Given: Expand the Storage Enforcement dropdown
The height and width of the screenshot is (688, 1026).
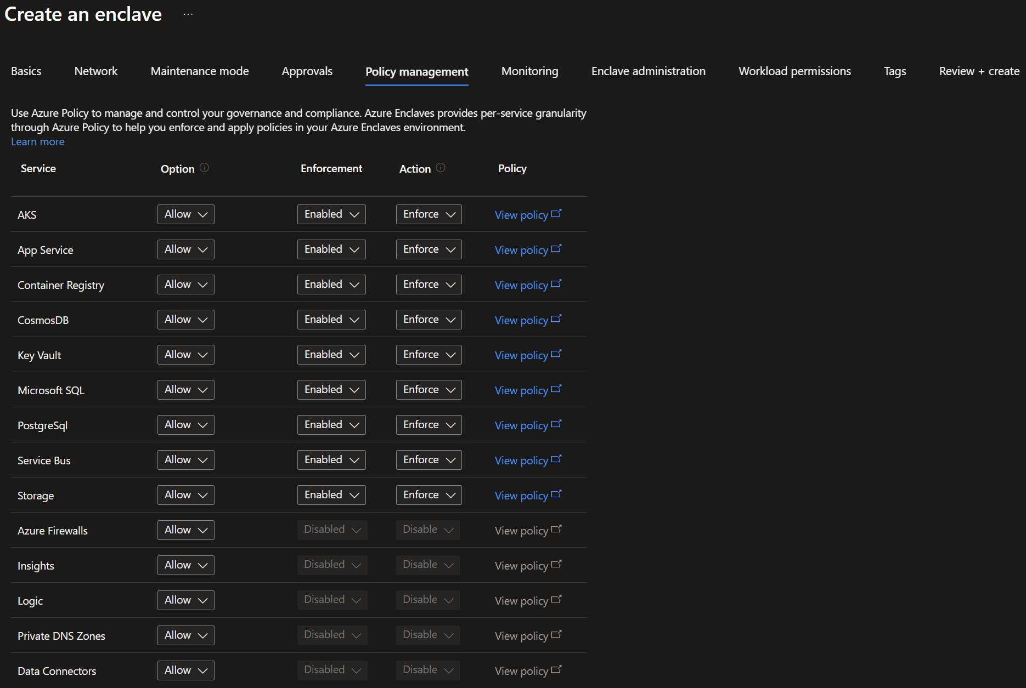Looking at the screenshot, I should 331,495.
